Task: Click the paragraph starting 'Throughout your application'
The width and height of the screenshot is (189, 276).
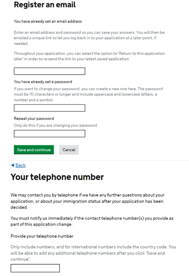Action: pyautogui.click(x=89, y=56)
